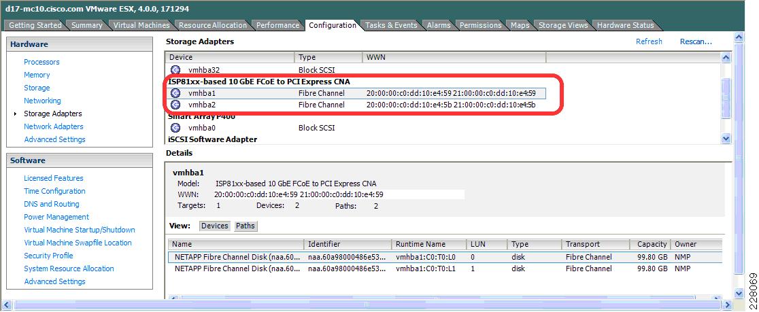Select the vmhba1 adapter name
This screenshot has height=312, width=759.
(202, 93)
